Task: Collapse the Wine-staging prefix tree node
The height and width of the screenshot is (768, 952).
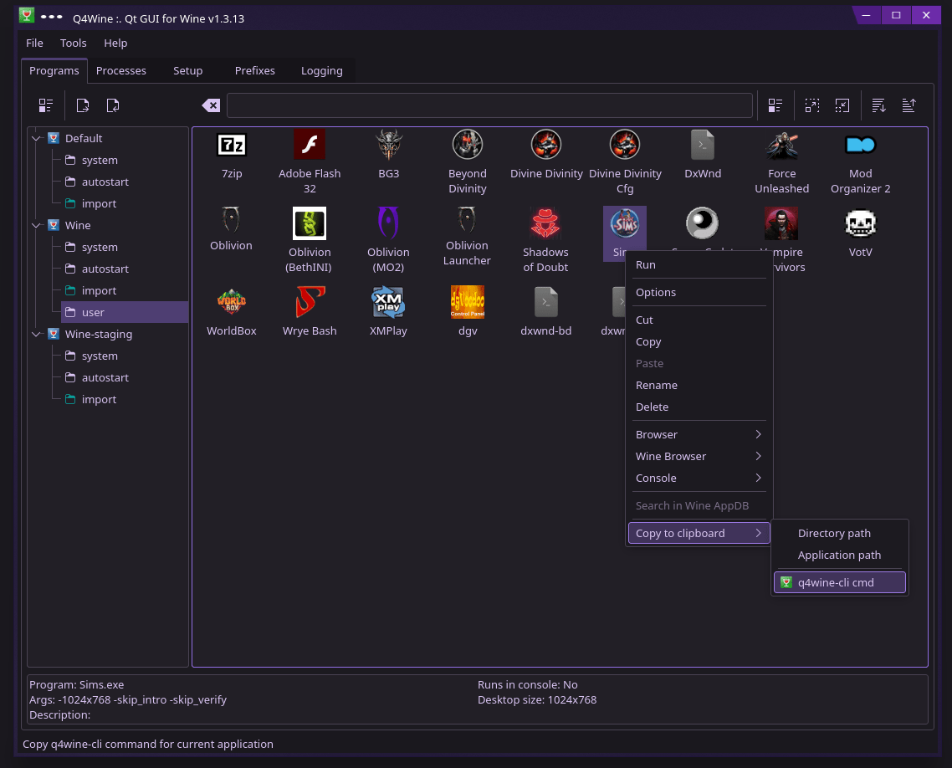Action: pos(37,334)
